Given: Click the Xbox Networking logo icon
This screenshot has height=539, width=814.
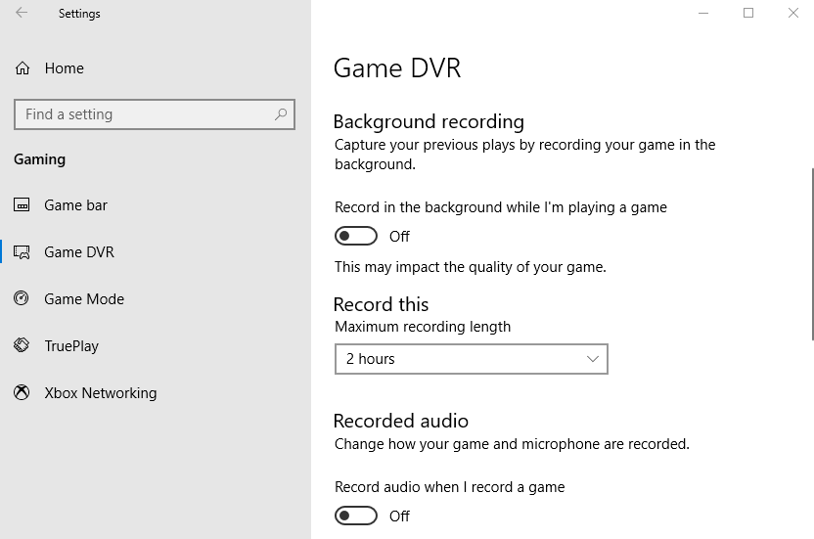Looking at the screenshot, I should click(x=22, y=392).
